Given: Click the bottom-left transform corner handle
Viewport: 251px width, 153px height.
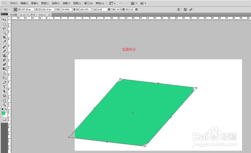Looking at the screenshot, I should tap(69, 137).
